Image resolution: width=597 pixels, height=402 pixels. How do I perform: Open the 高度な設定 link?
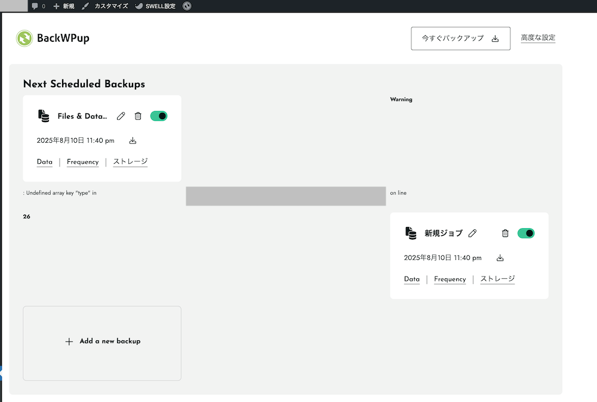tap(538, 38)
